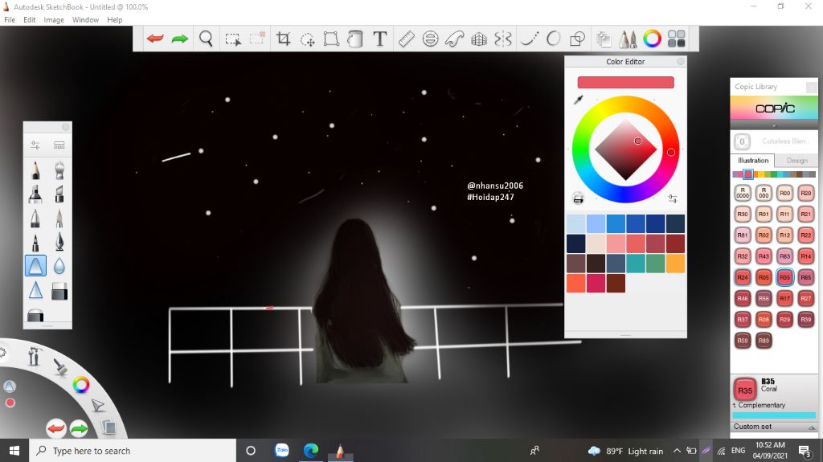
Task: Select the Zoom magnifier tool
Action: [206, 39]
